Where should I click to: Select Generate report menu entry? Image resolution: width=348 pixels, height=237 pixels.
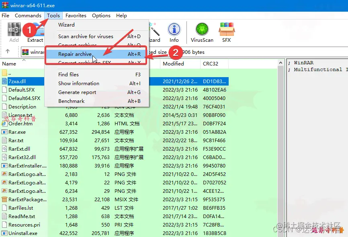point(97,92)
